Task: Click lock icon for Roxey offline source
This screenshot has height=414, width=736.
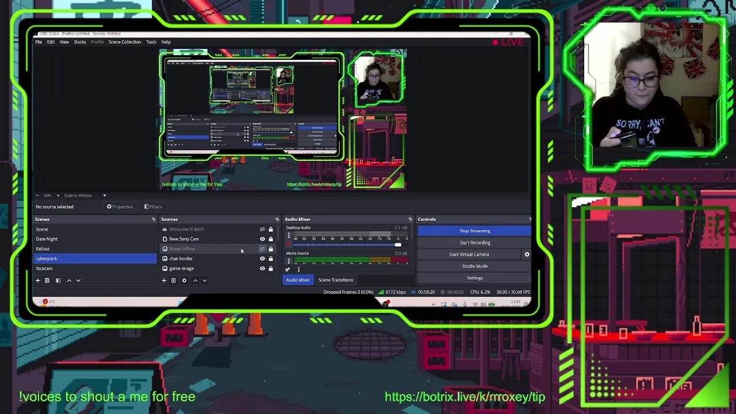Action: click(x=271, y=249)
